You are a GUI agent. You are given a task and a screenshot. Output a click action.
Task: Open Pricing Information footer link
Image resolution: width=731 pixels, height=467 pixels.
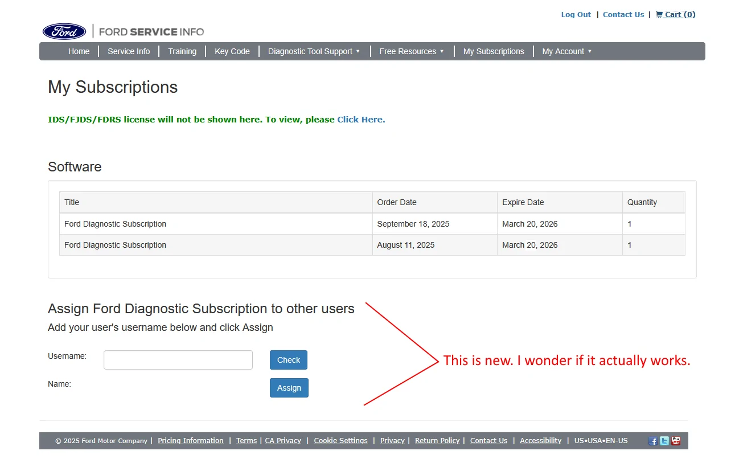[x=191, y=441]
